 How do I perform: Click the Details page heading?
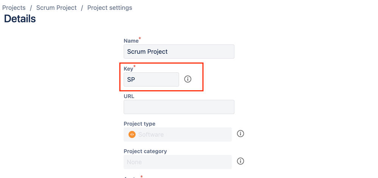20,19
